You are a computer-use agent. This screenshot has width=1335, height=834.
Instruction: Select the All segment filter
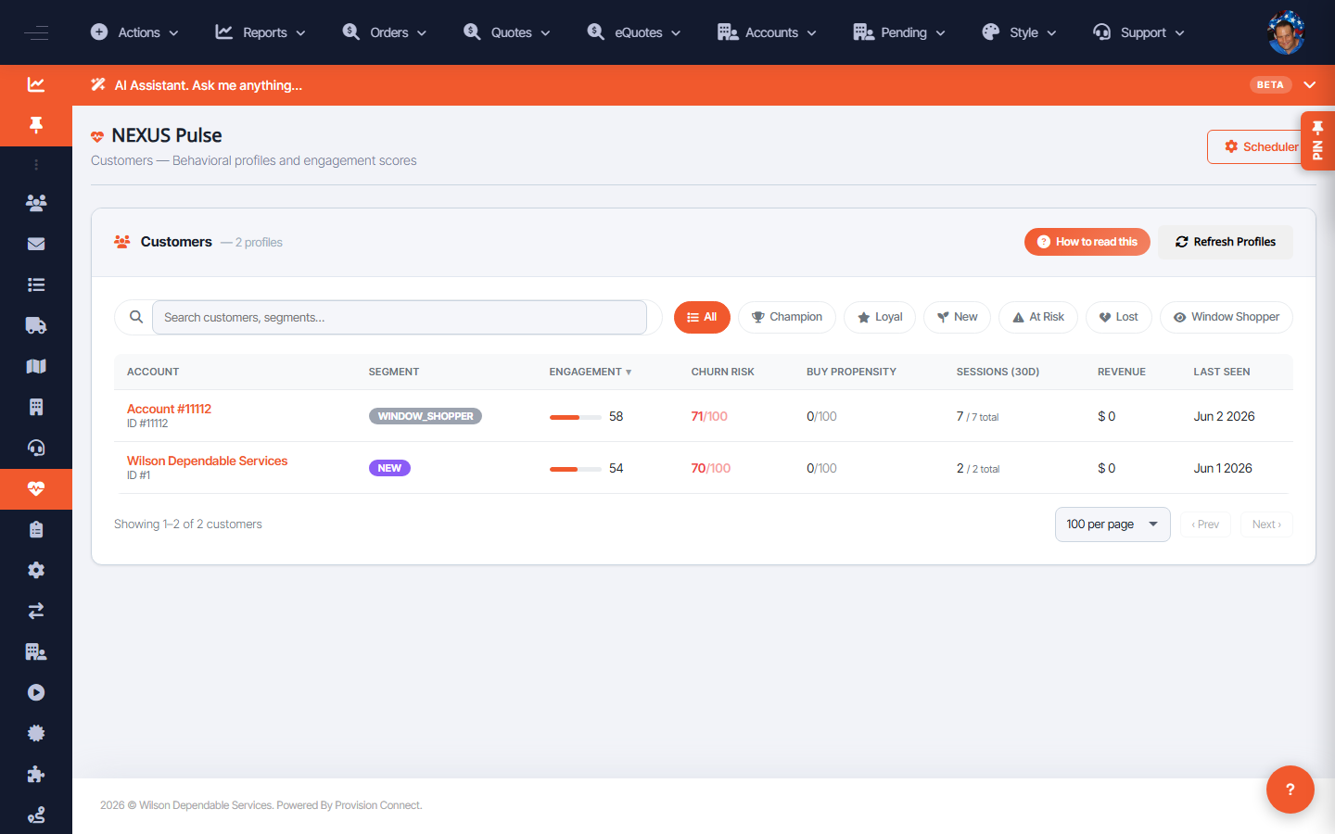(702, 317)
